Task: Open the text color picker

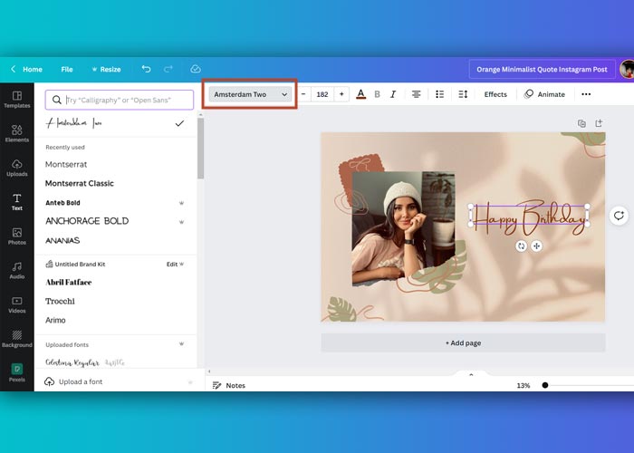Action: [x=361, y=94]
